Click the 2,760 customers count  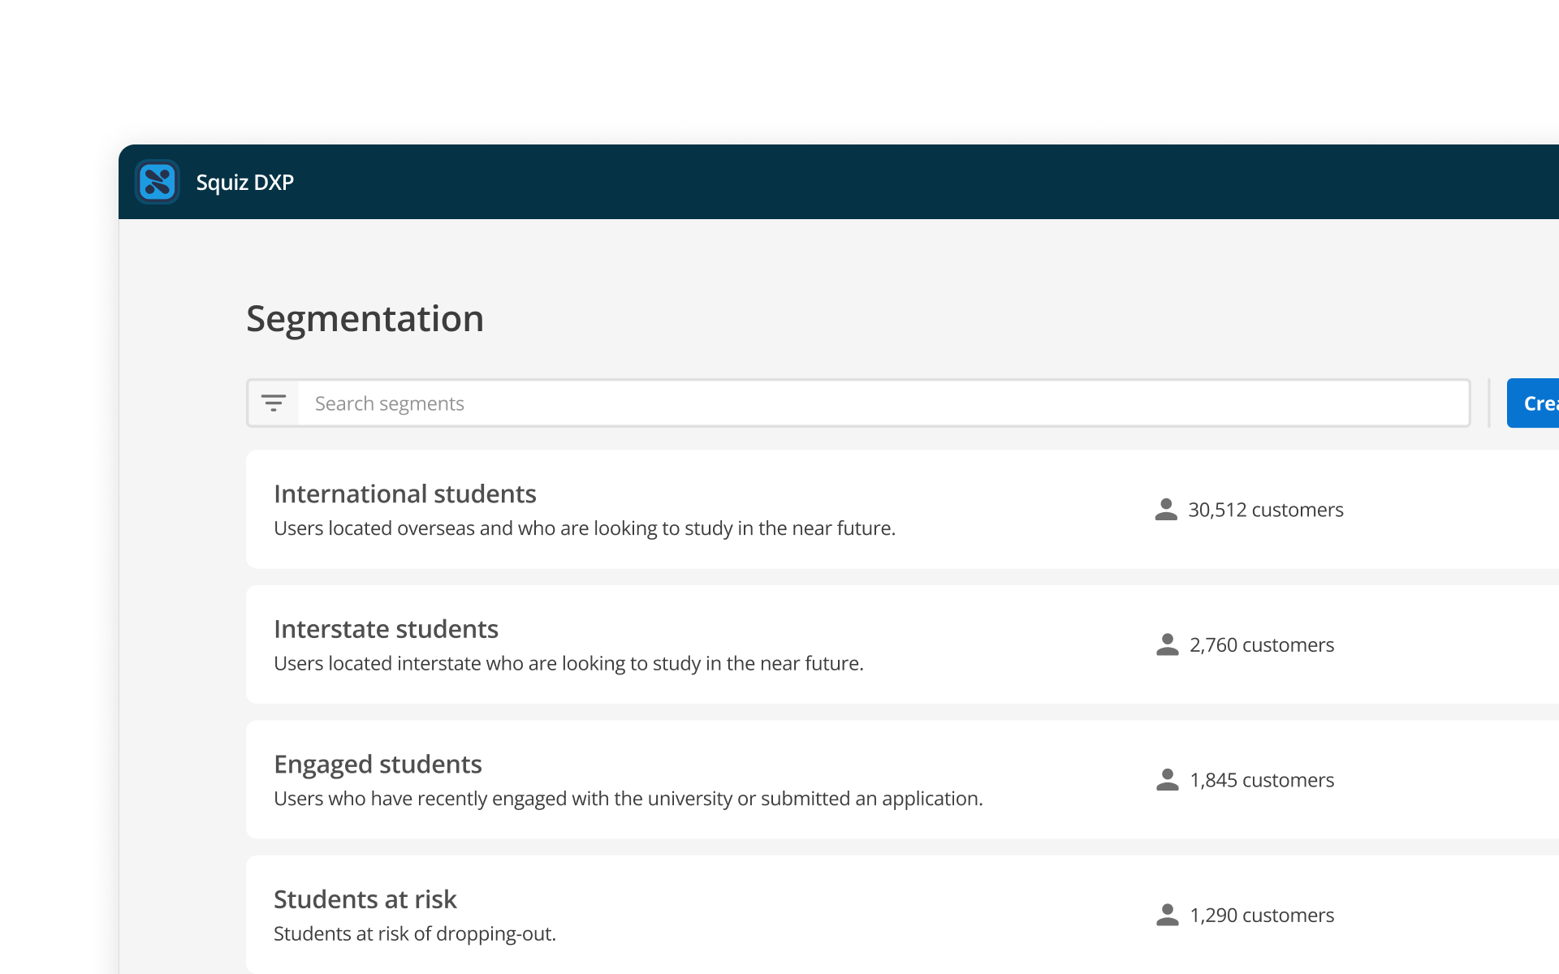click(1261, 645)
